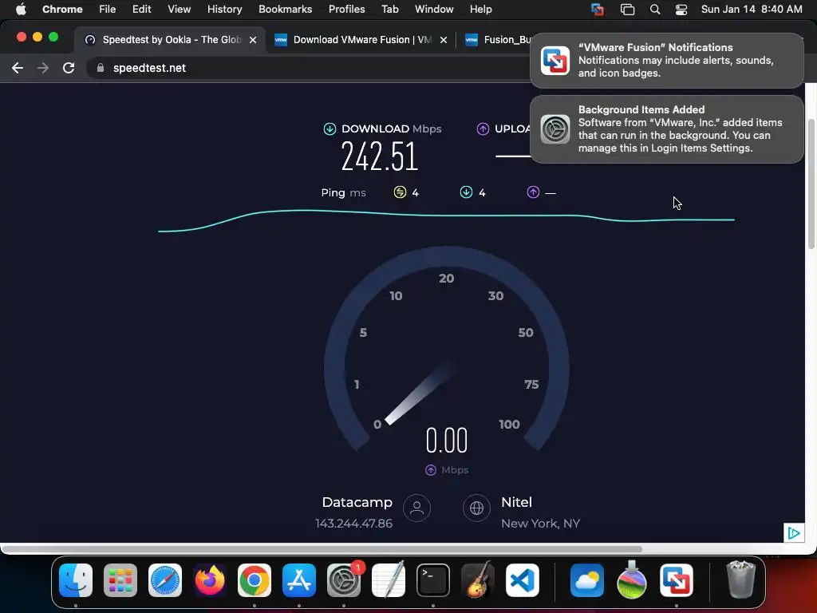Switch to the Download VMware Fusion tab
Screen dimensions: 817x613
pyautogui.click(x=361, y=40)
